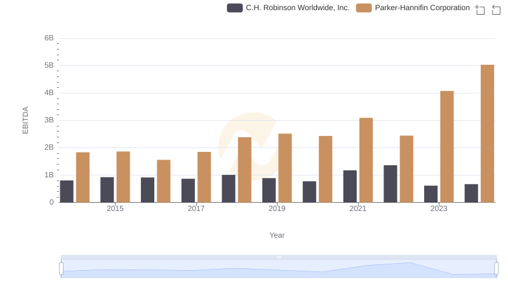The width and height of the screenshot is (508, 293).
Task: Select Parker-Hannifin 2015 bar
Action: [123, 177]
